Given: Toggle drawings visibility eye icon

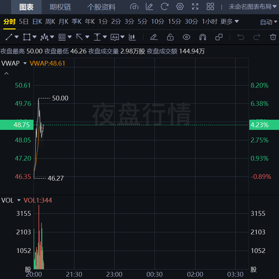Looking at the screenshot, I should tap(186, 37).
